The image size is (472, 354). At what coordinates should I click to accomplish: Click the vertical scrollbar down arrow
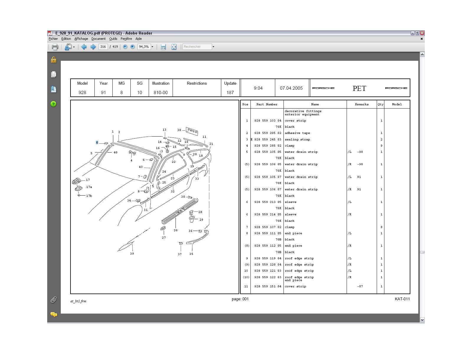coord(422,320)
